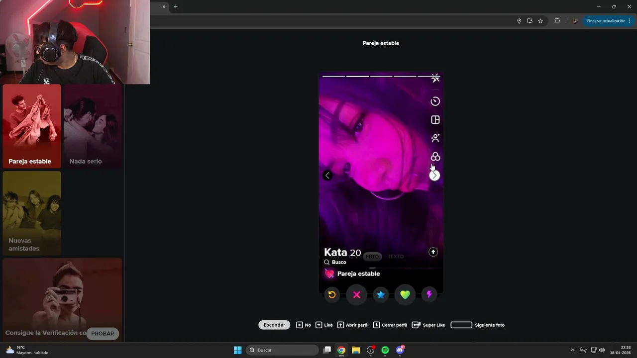Open Kata's profile with the up-arrow icon
This screenshot has width=637, height=358.
pyautogui.click(x=433, y=252)
